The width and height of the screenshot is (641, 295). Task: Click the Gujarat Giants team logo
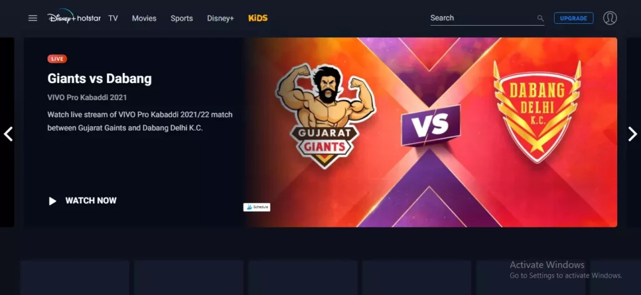[325, 116]
